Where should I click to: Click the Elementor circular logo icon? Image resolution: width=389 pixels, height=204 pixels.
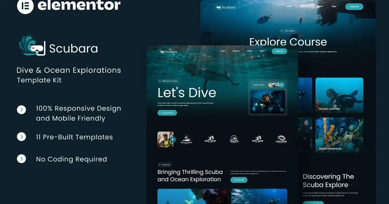26,6
